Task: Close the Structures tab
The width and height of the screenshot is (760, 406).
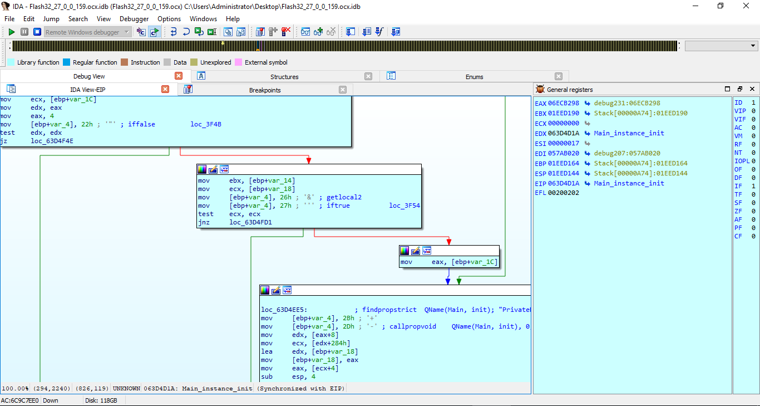Action: pyautogui.click(x=368, y=76)
